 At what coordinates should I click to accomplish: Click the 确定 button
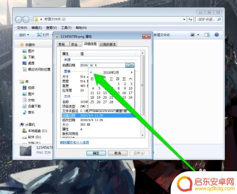[96, 153]
